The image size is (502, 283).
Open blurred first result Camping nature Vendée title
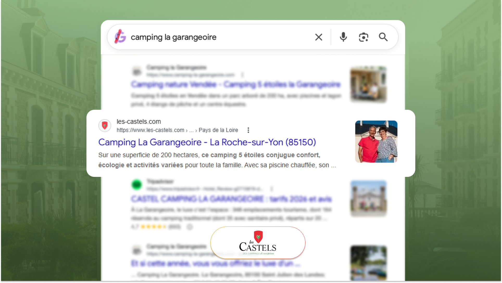tap(236, 85)
